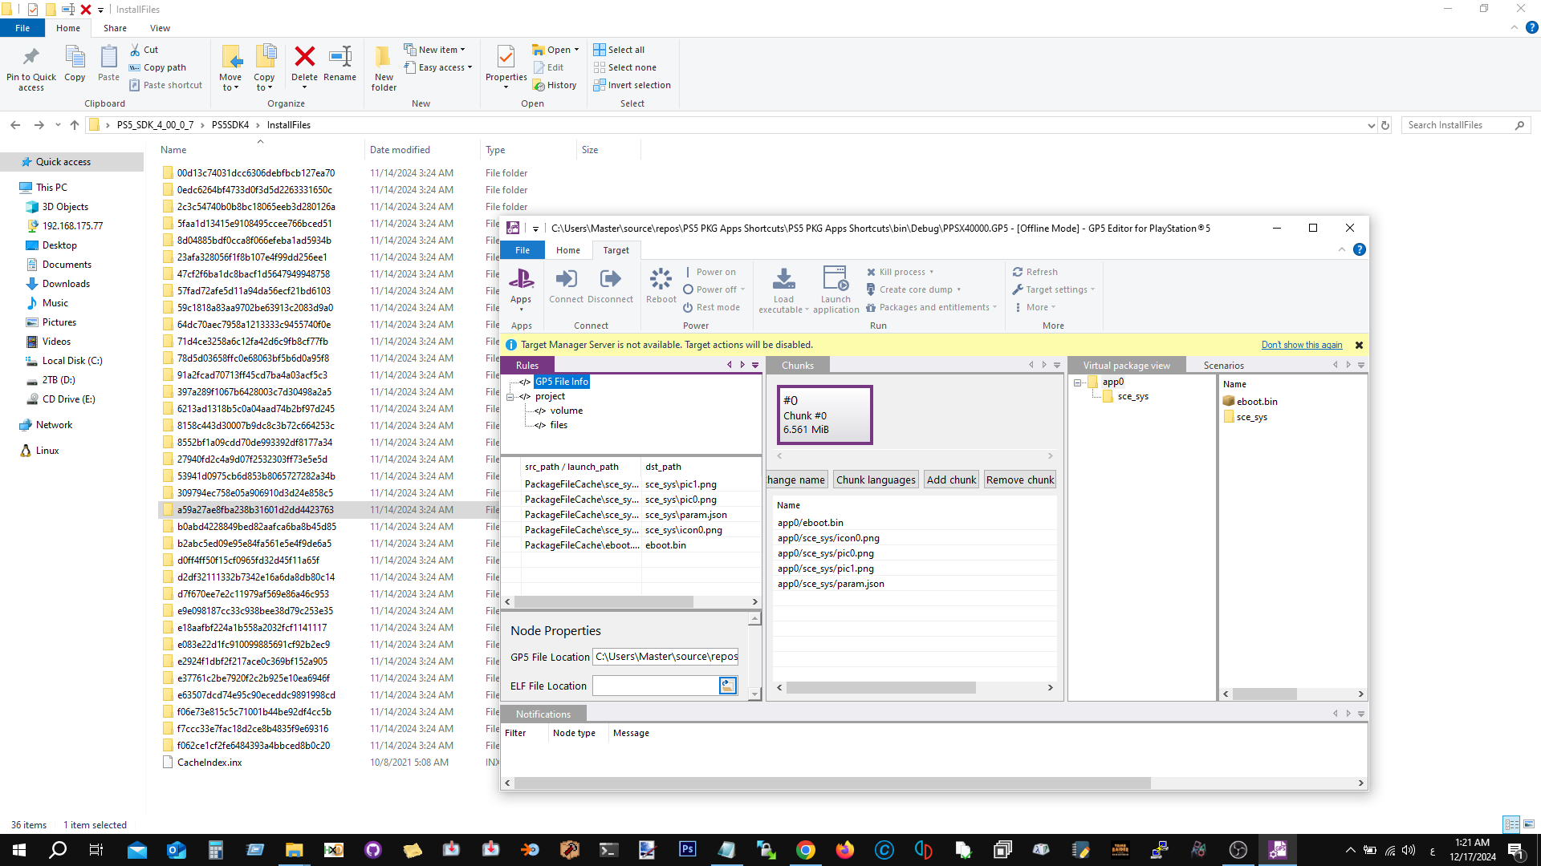Open the File menu in GP5 Editor
This screenshot has width=1541, height=866.
(522, 250)
